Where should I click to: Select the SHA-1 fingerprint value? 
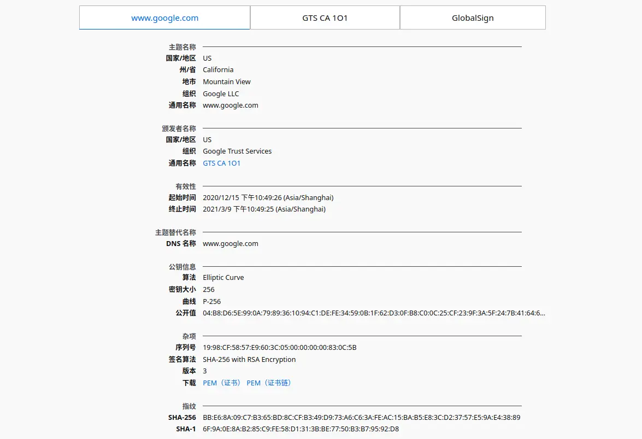(301, 429)
